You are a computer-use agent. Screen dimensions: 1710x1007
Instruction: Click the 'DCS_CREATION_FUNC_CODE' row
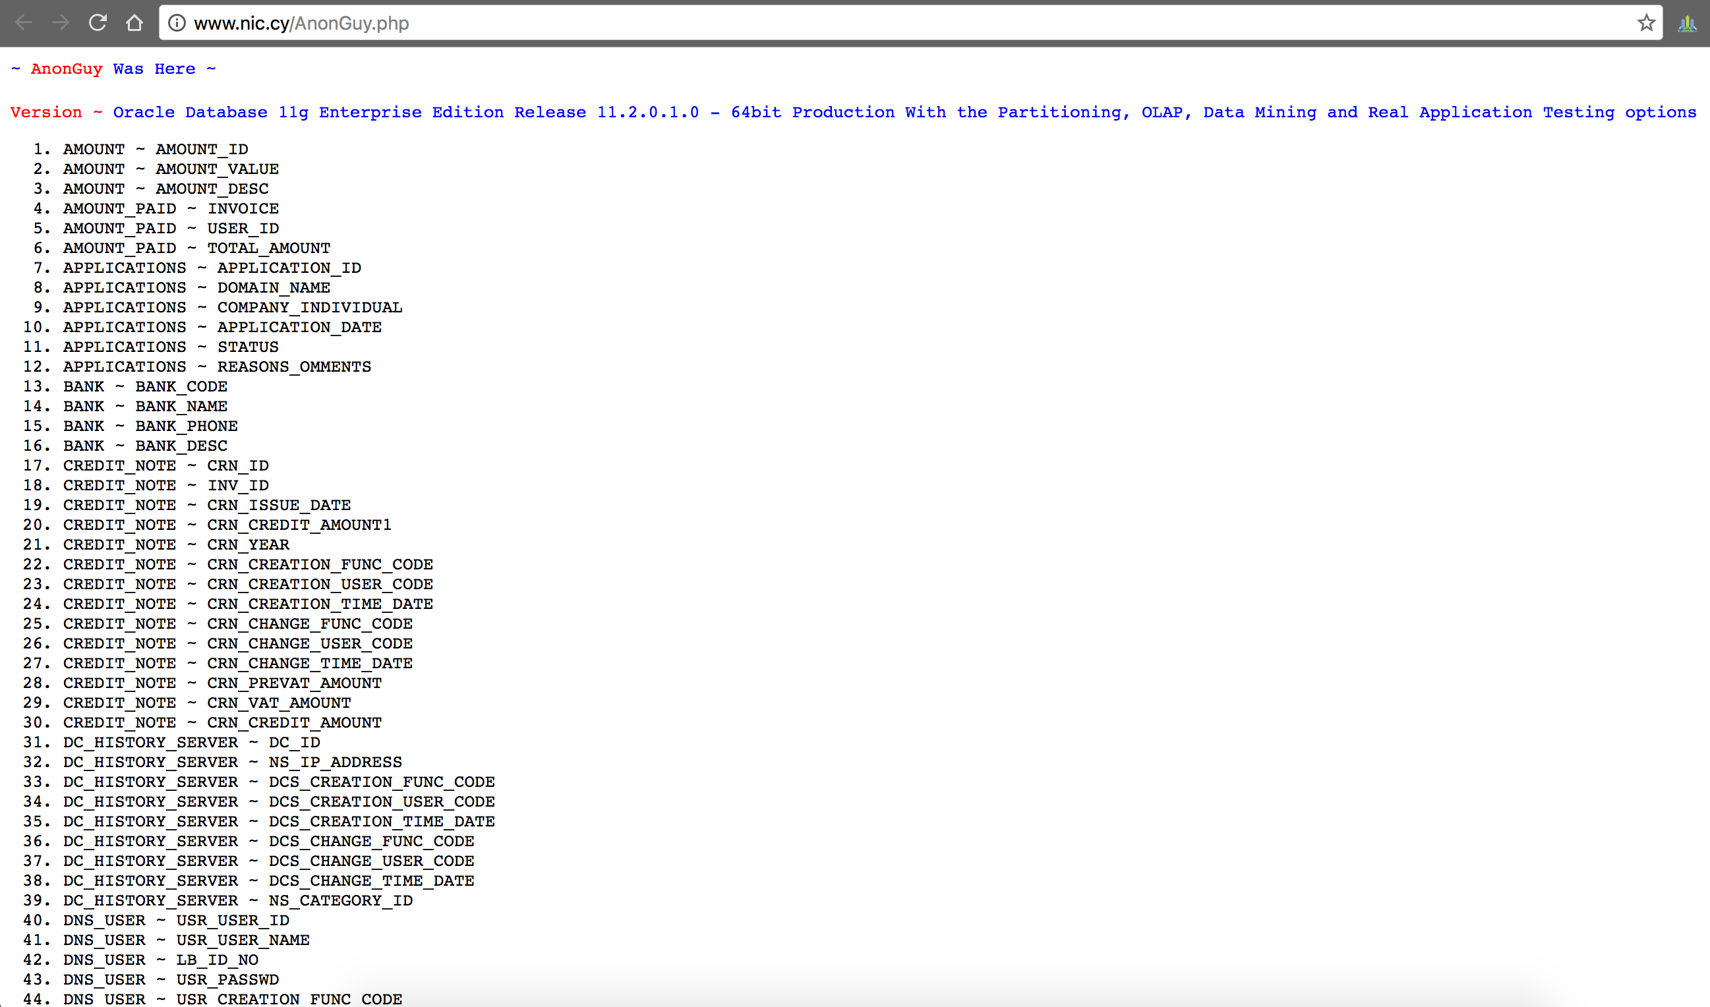279,782
